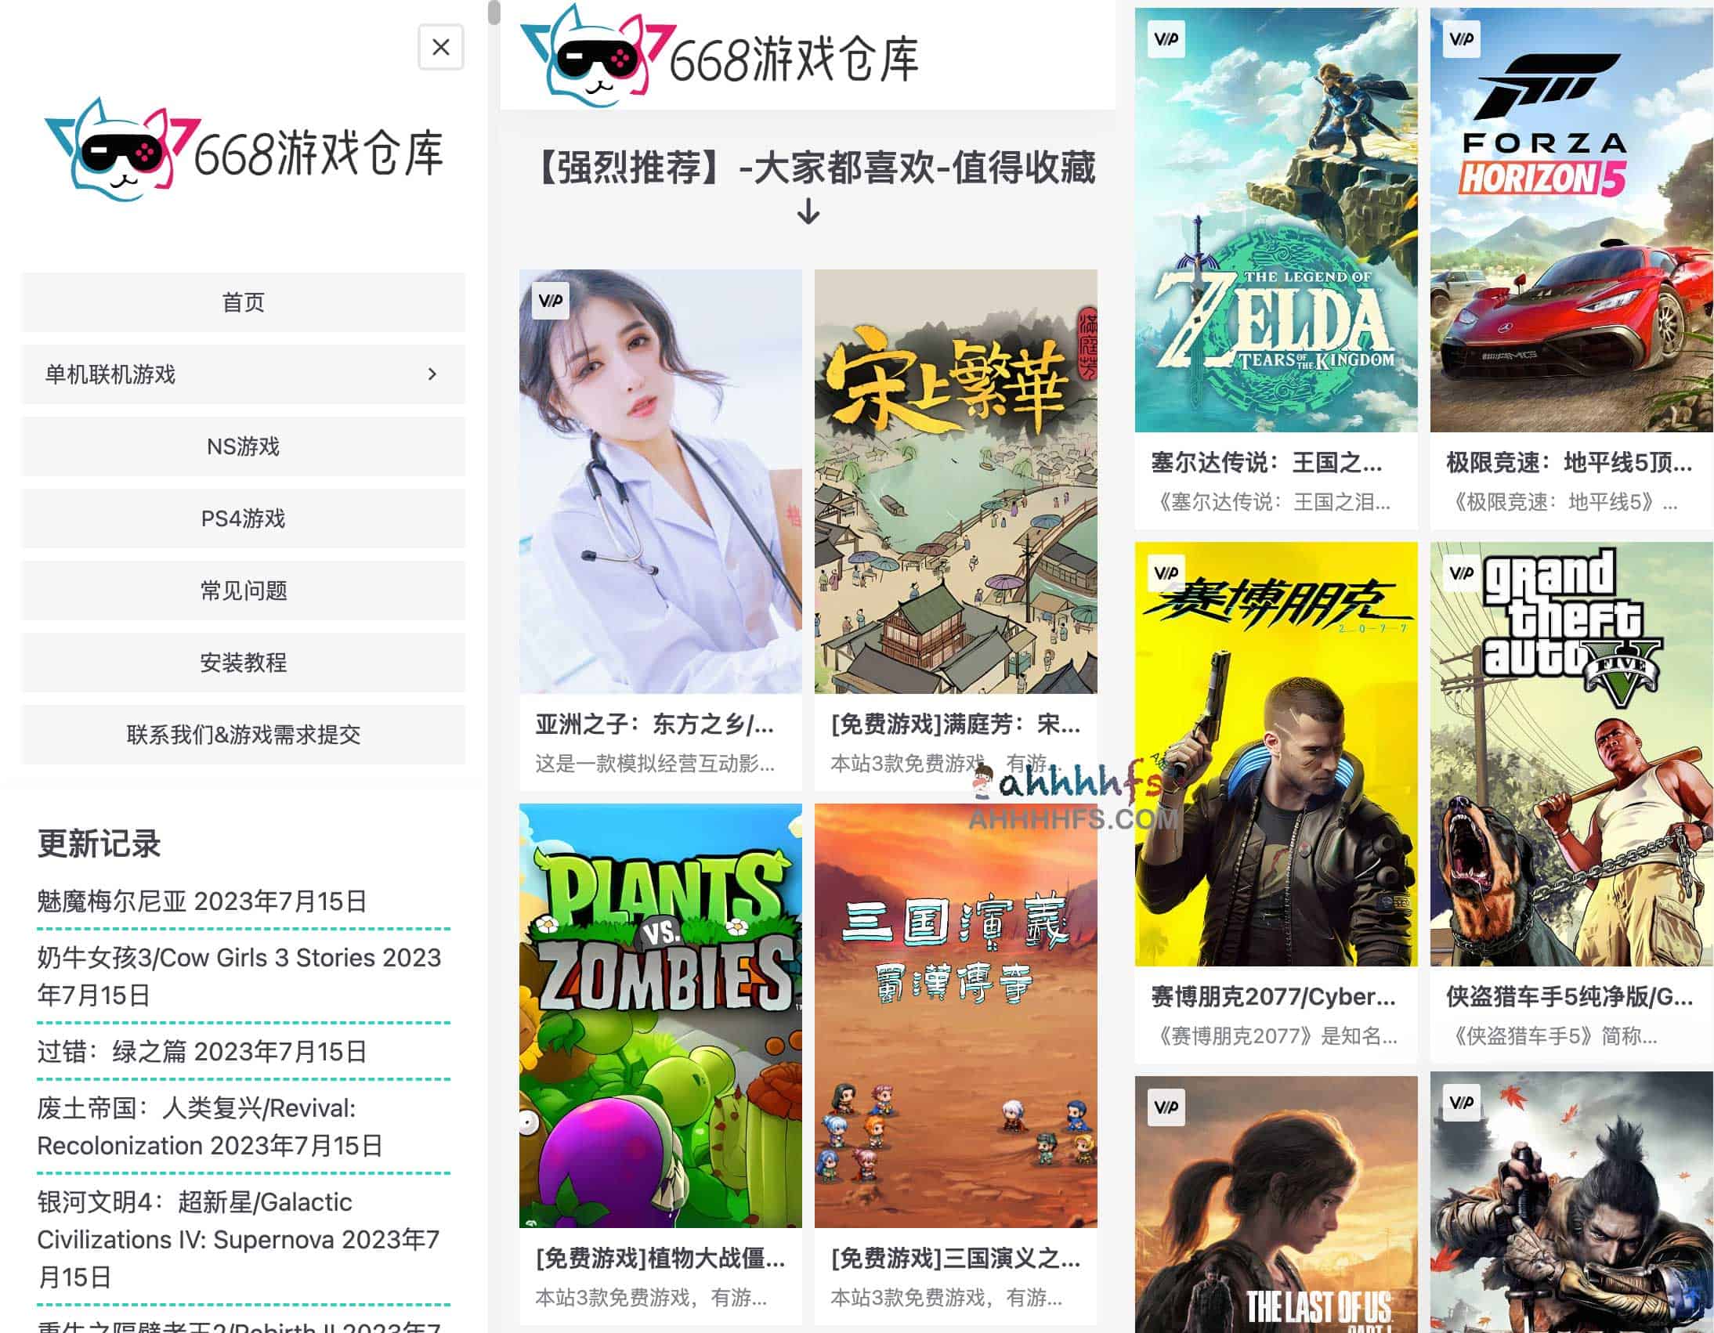Viewport: 1714px width, 1333px height.
Task: Open title link [免费游戏]三国演义之...
Action: pyautogui.click(x=955, y=1258)
